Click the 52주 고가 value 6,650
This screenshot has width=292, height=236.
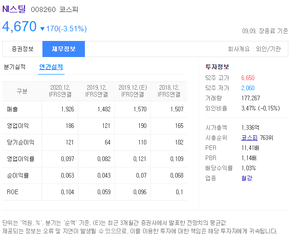248,78
